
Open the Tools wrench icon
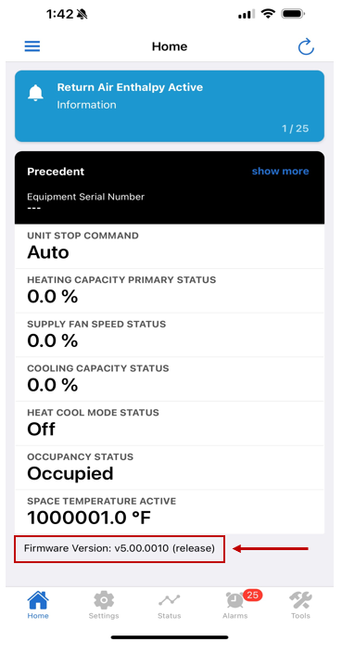(300, 600)
